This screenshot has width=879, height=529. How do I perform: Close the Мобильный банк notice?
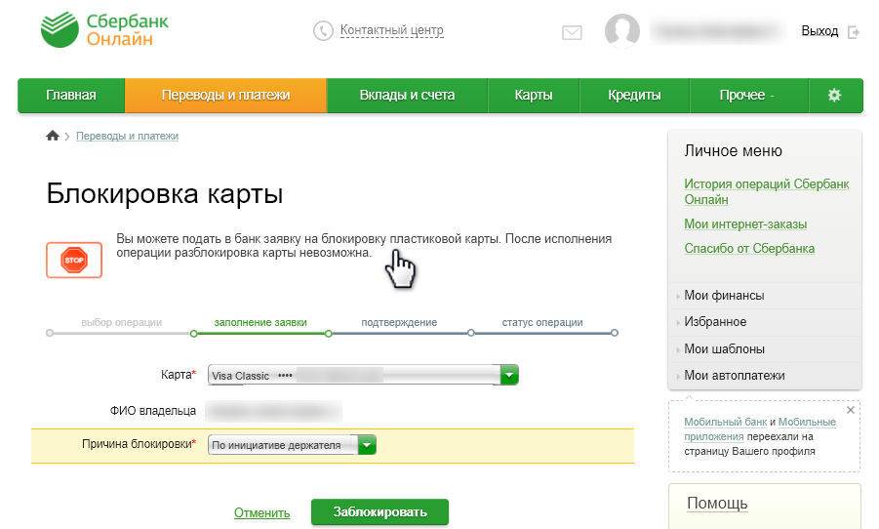click(851, 410)
